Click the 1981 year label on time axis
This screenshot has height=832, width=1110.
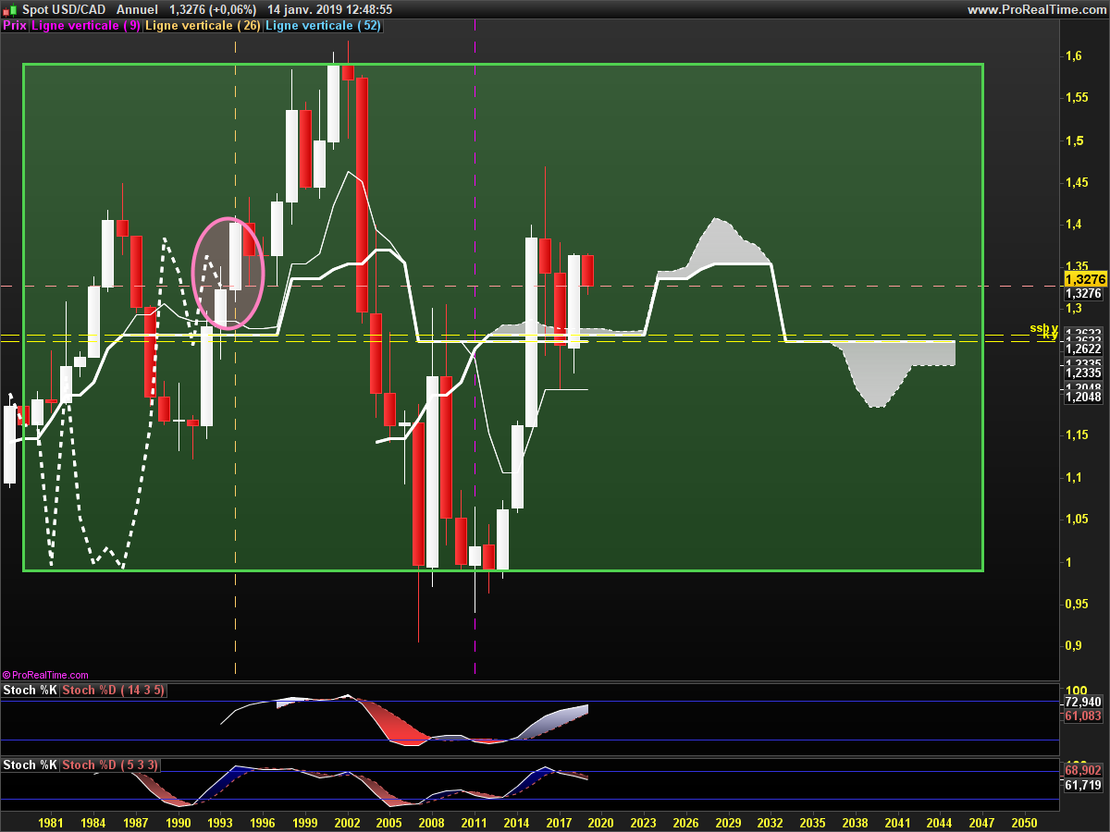(x=51, y=822)
